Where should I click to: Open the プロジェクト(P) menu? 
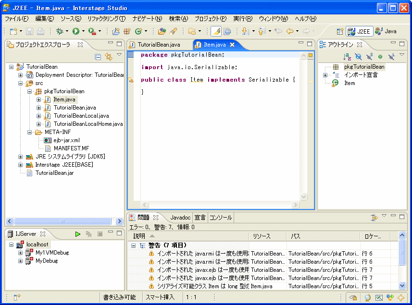coord(211,19)
